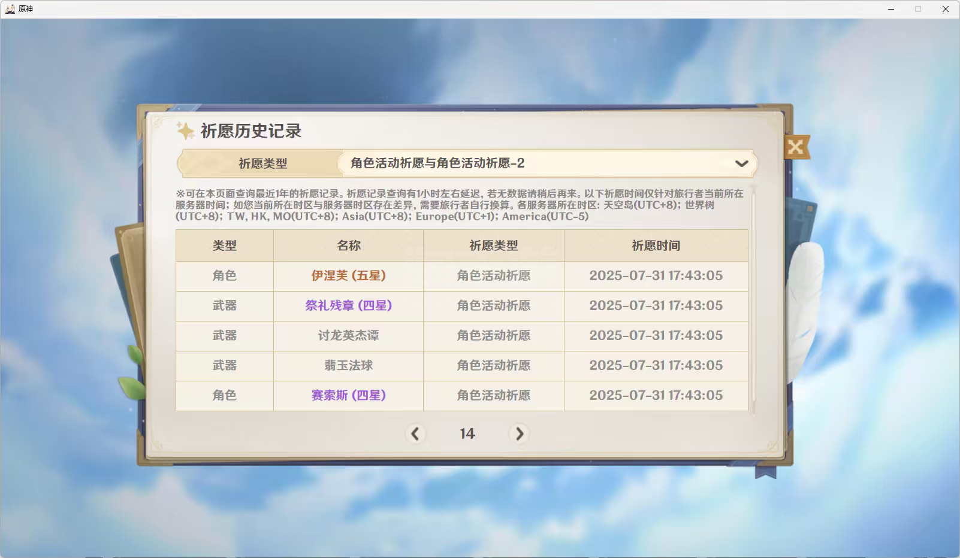This screenshot has height=558, width=960.
Task: Click the 原神 app icon in the title bar
Action: [10, 9]
